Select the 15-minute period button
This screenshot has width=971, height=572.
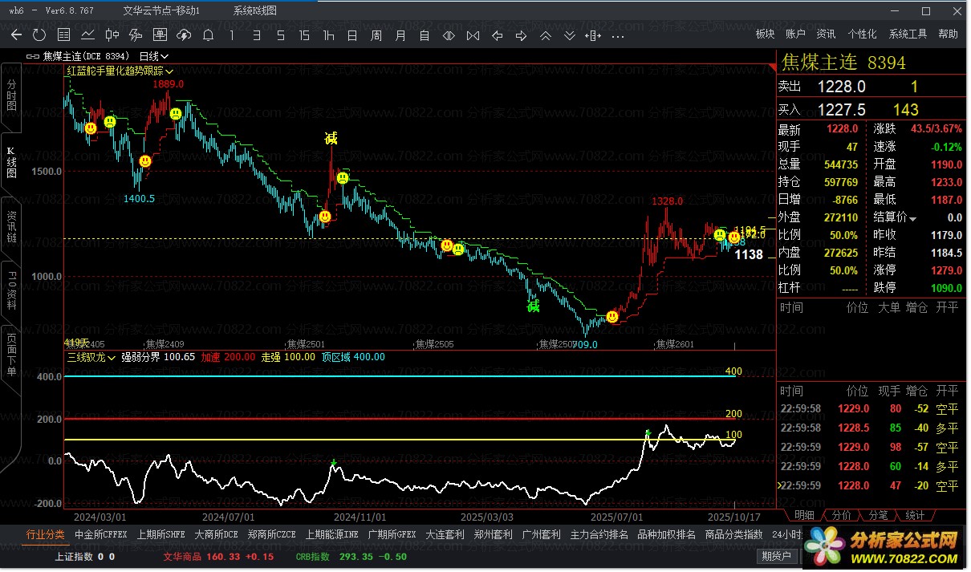tap(304, 34)
